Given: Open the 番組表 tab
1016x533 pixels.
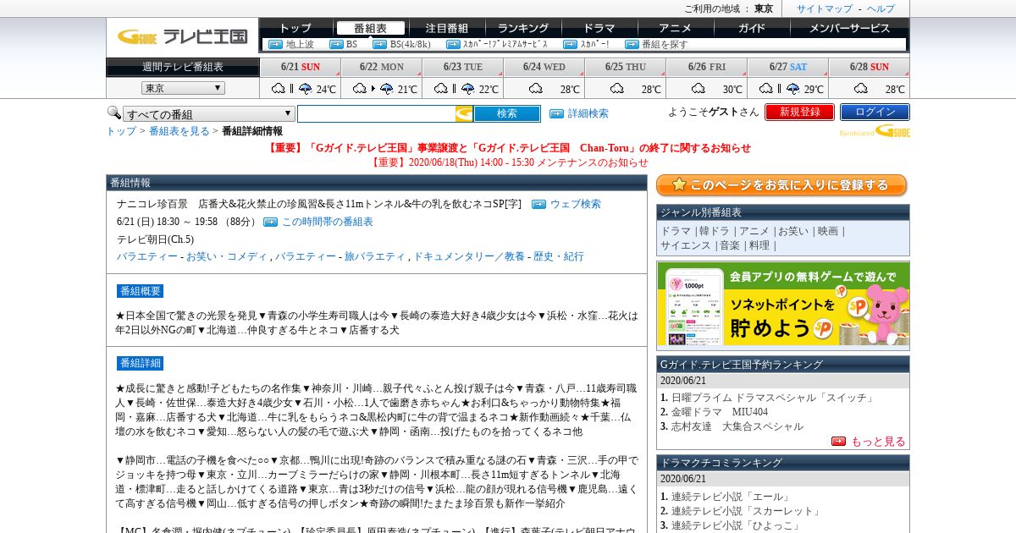Looking at the screenshot, I should (x=370, y=28).
